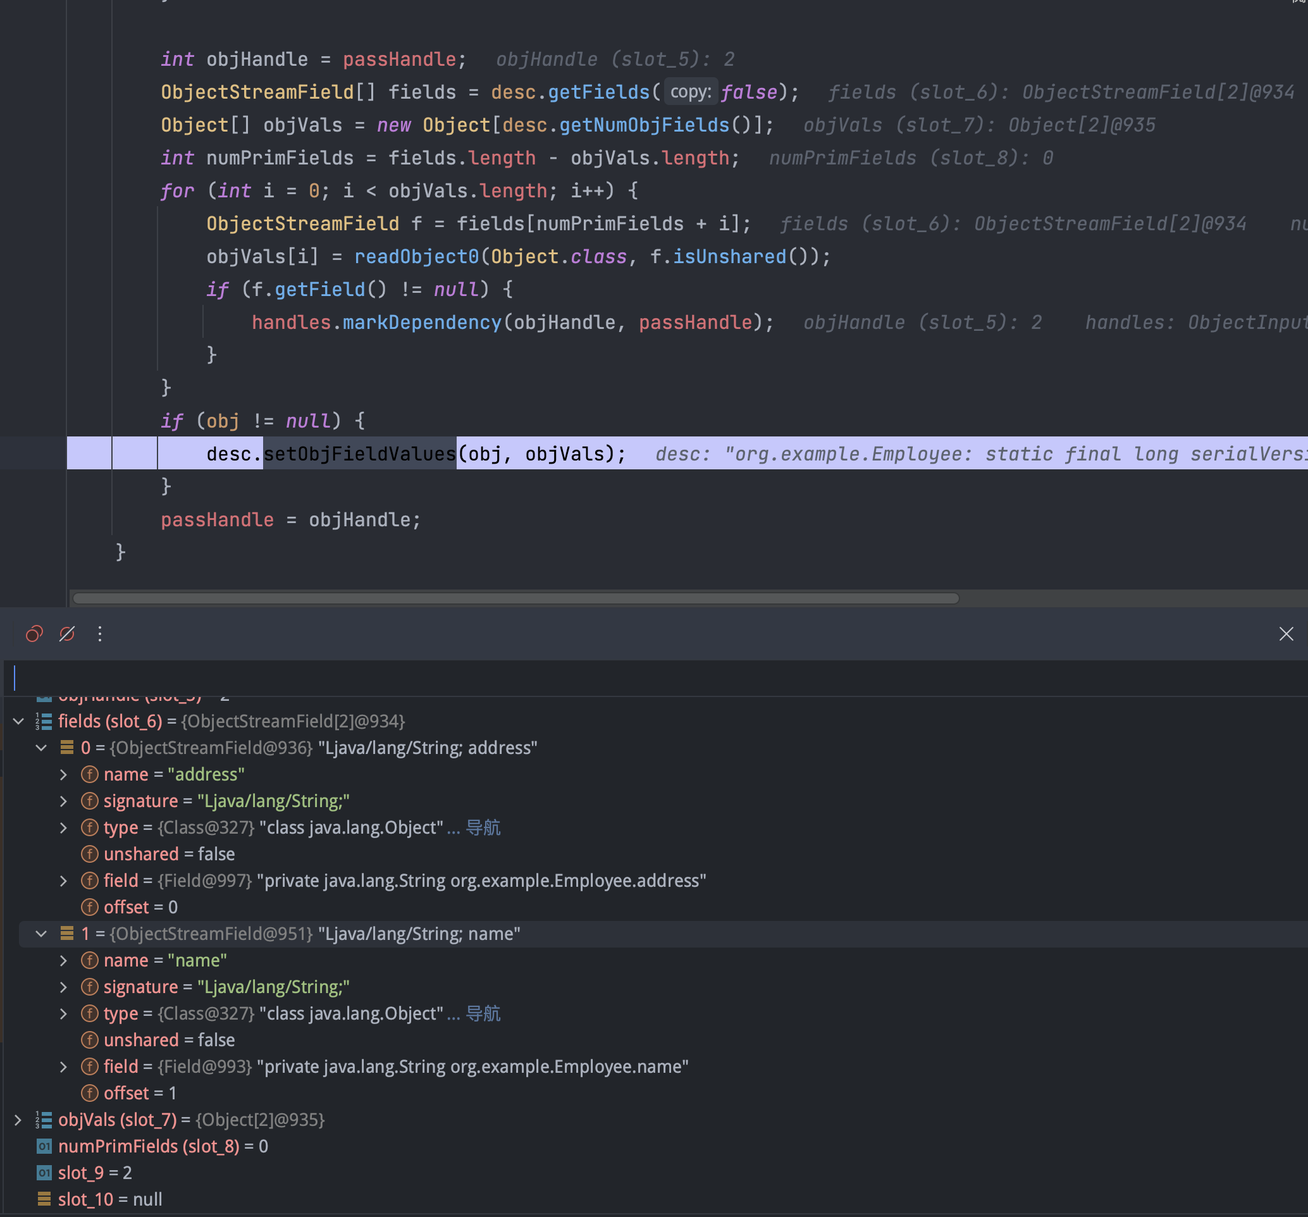Screen dimensions: 1308x1217
Task: Collapse the fields (slot_6) array node
Action: 18,721
